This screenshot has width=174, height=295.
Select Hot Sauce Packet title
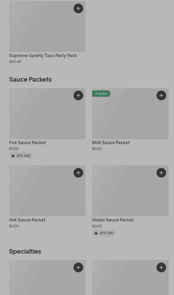click(27, 220)
